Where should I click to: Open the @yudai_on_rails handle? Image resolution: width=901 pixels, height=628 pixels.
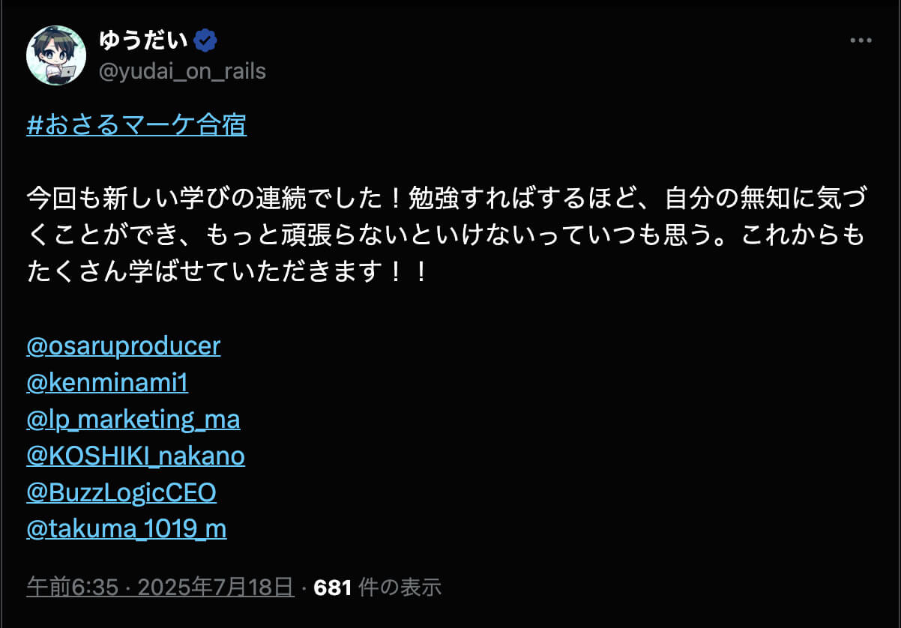point(182,71)
